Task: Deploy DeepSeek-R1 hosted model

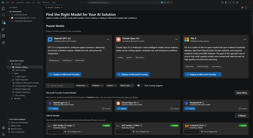Action: tap(190, 109)
